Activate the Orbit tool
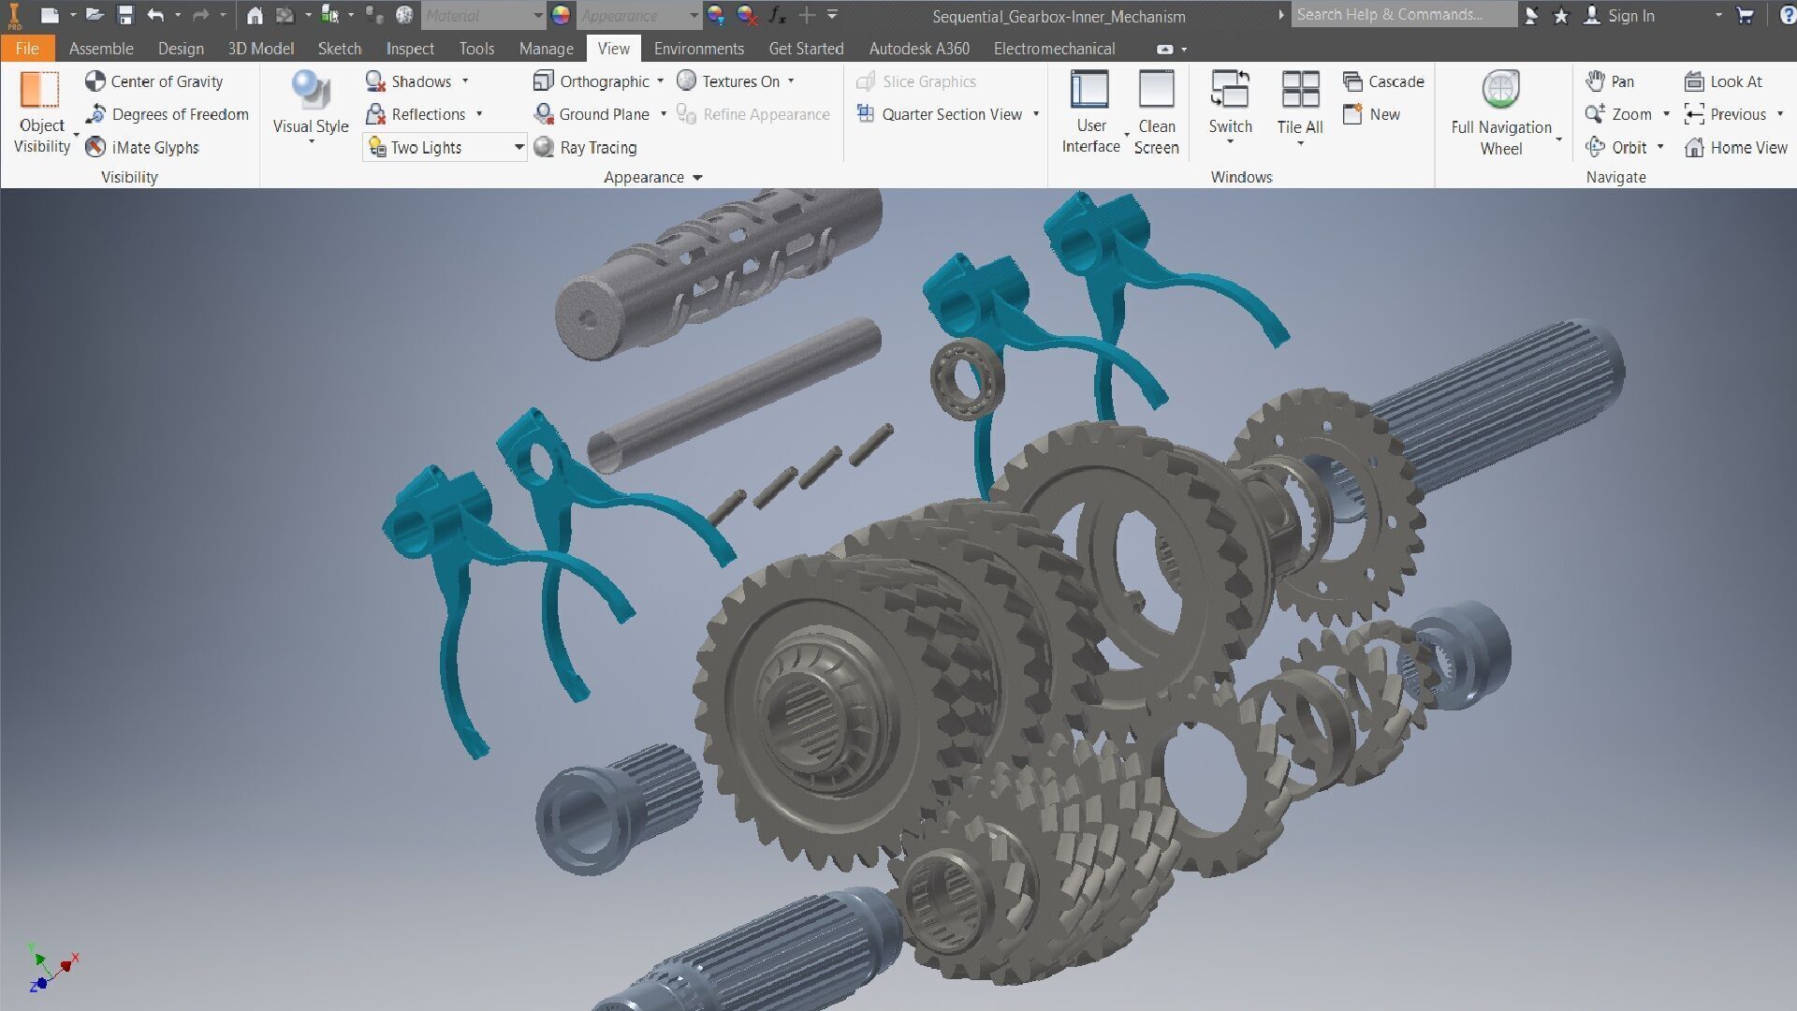Viewport: 1797px width, 1011px height. [1616, 147]
